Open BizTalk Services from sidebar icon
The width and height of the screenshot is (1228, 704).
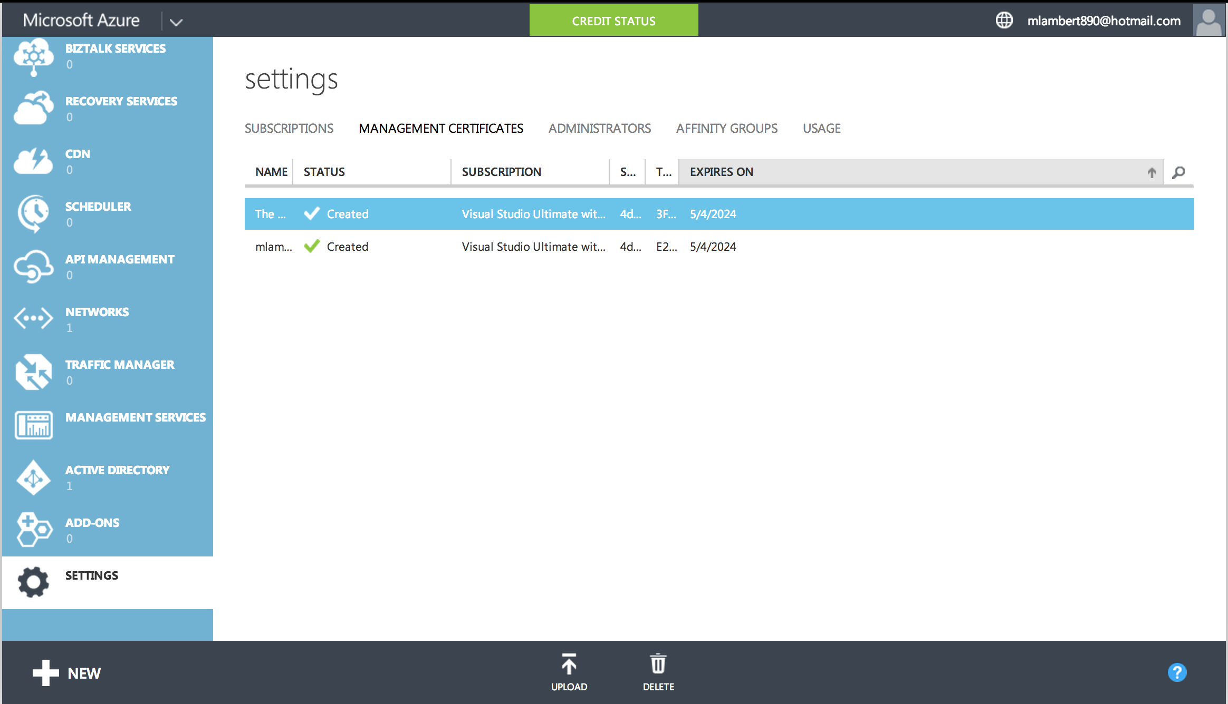pos(33,56)
